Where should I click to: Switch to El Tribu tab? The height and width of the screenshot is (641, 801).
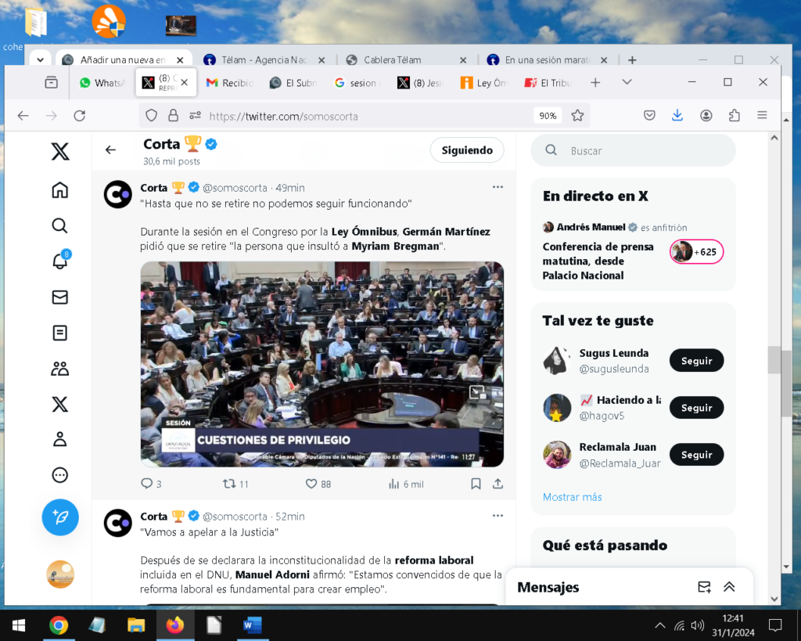(x=549, y=83)
